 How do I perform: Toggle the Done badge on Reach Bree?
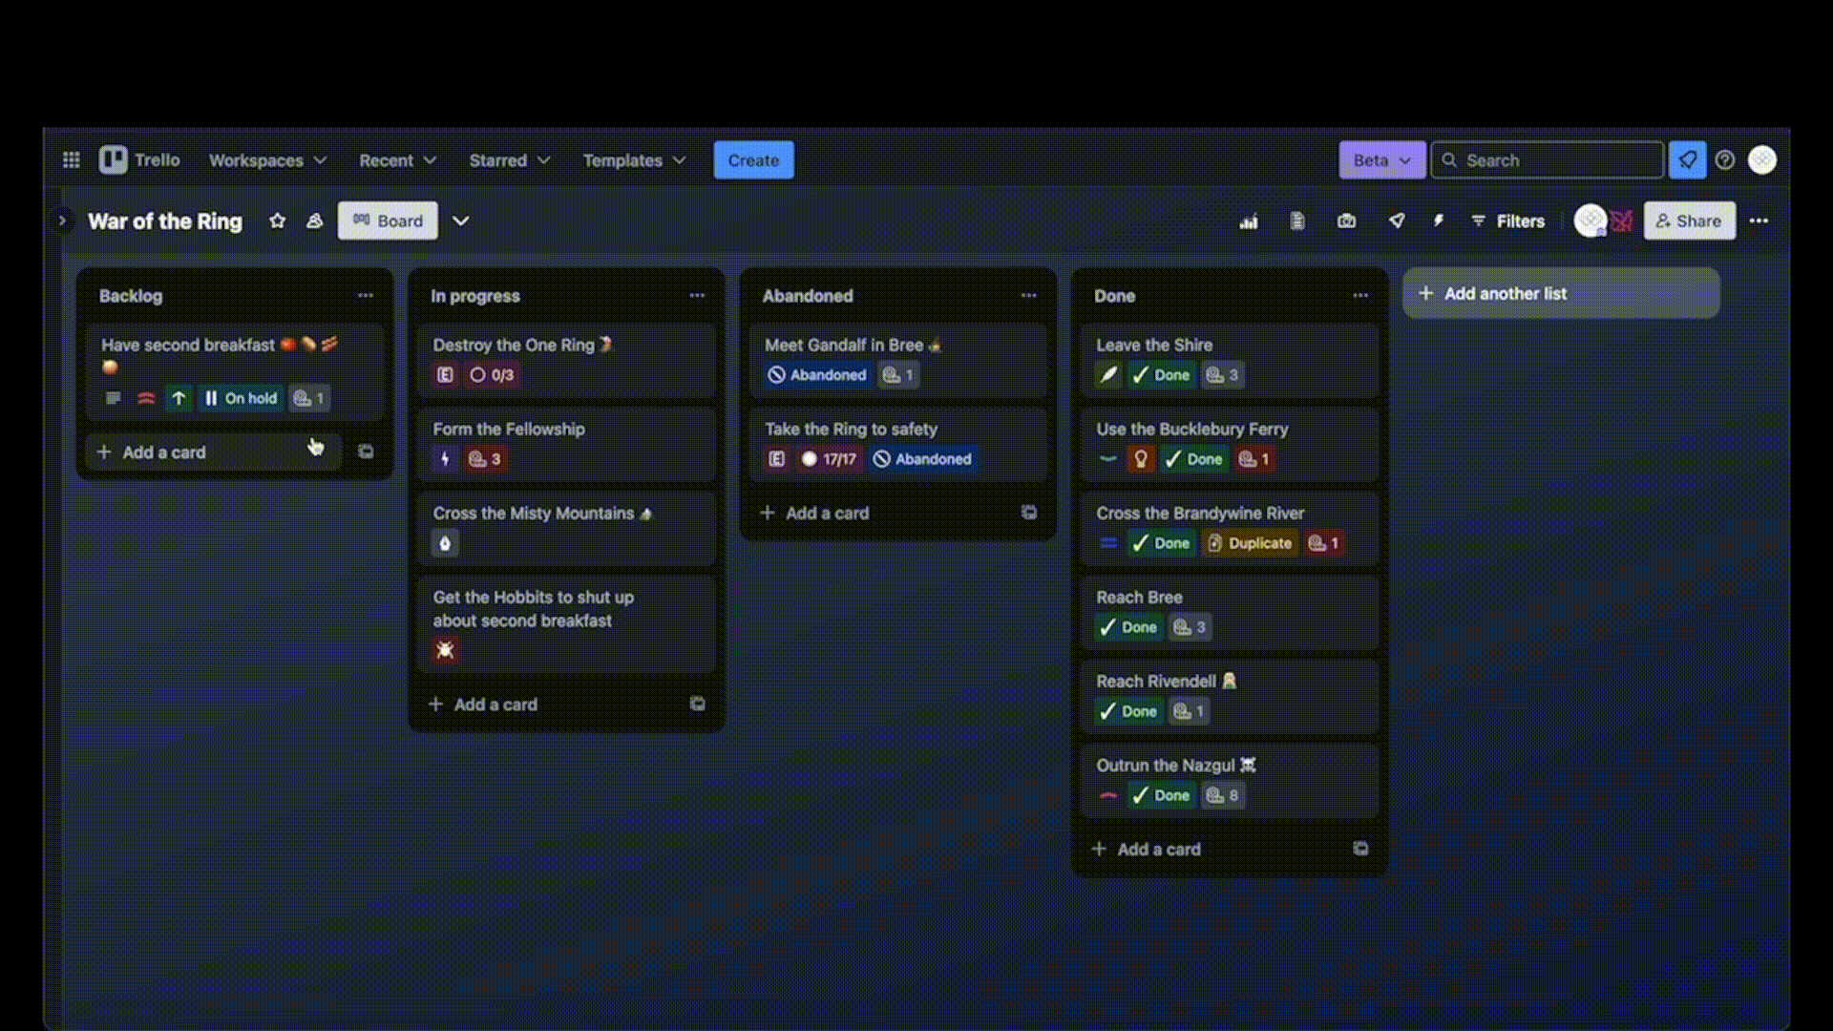point(1127,627)
